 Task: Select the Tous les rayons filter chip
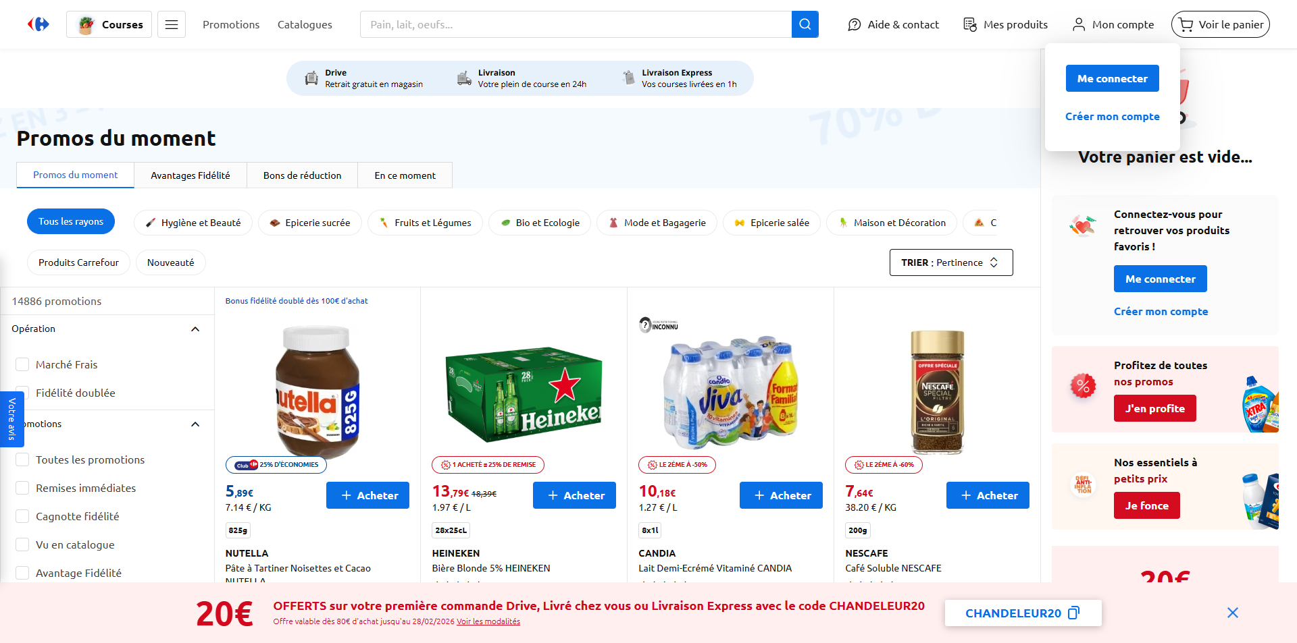[71, 221]
